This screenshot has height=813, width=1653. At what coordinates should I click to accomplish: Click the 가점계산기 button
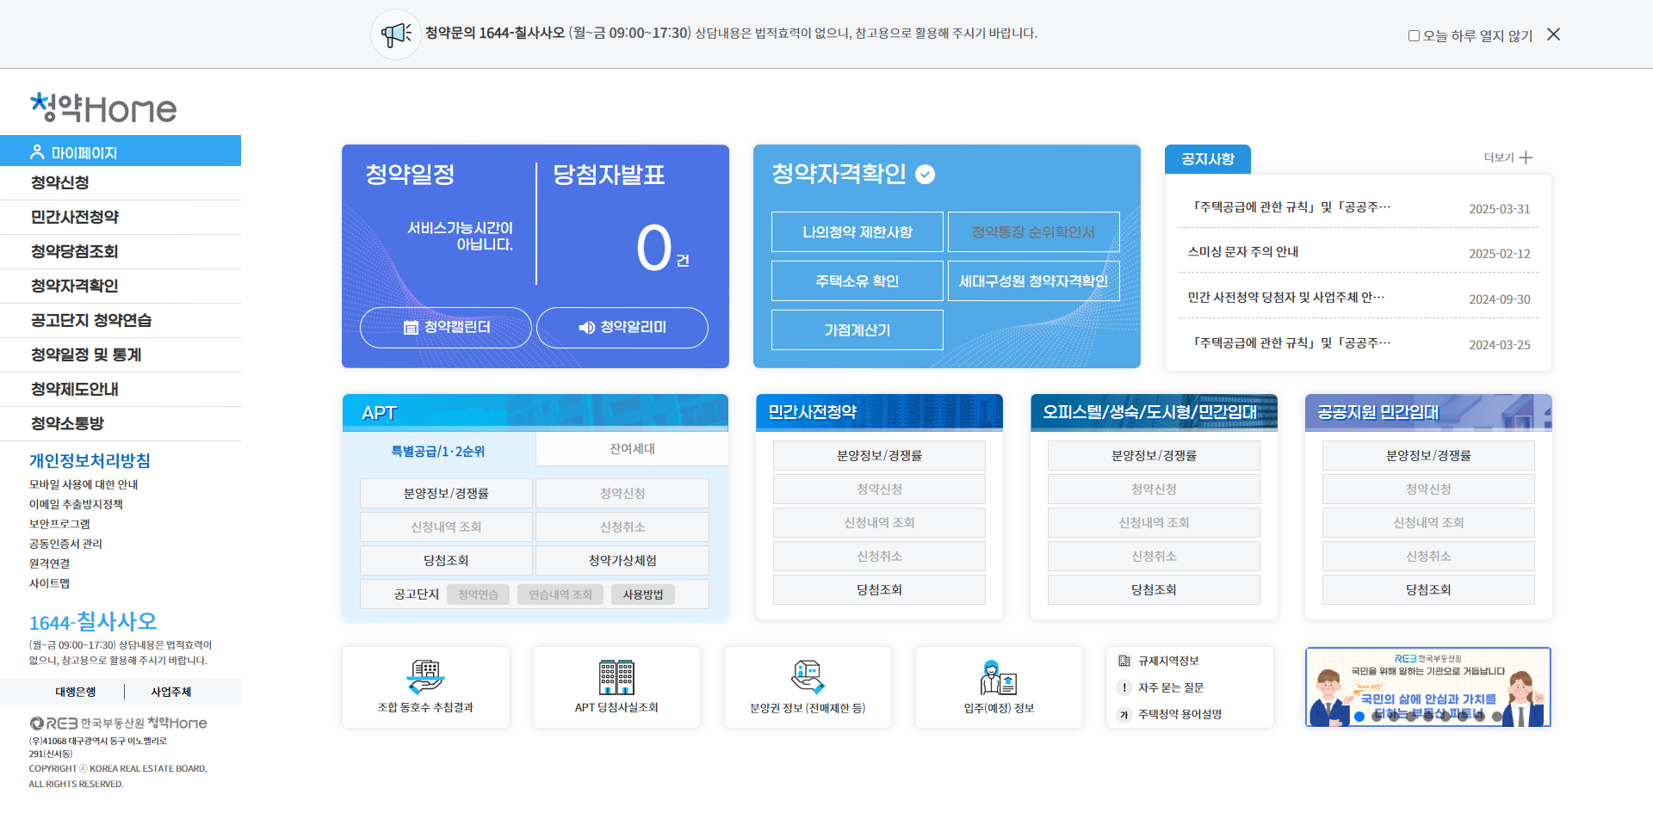click(857, 330)
